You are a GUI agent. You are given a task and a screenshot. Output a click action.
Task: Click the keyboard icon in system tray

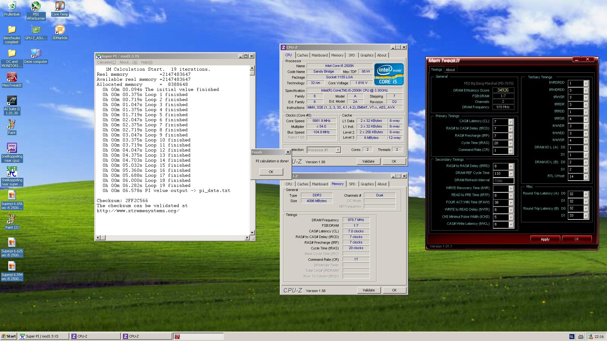coord(581,337)
